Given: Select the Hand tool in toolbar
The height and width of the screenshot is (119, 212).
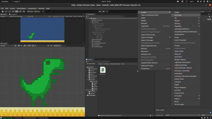Looking at the screenshot, I should point(3,12).
